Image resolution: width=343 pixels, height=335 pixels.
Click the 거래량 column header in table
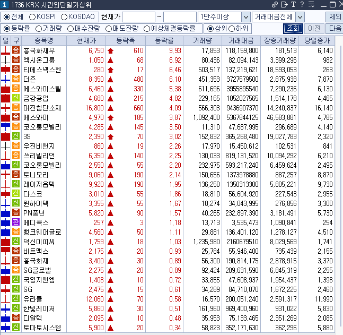coord(203,40)
